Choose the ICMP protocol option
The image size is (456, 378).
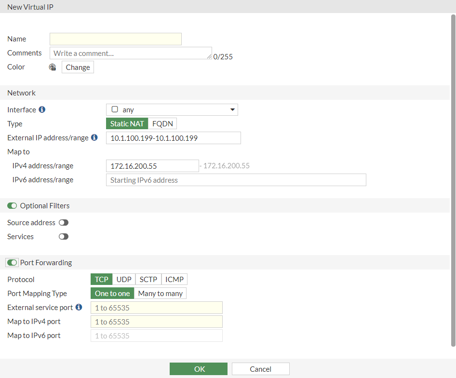click(x=174, y=280)
